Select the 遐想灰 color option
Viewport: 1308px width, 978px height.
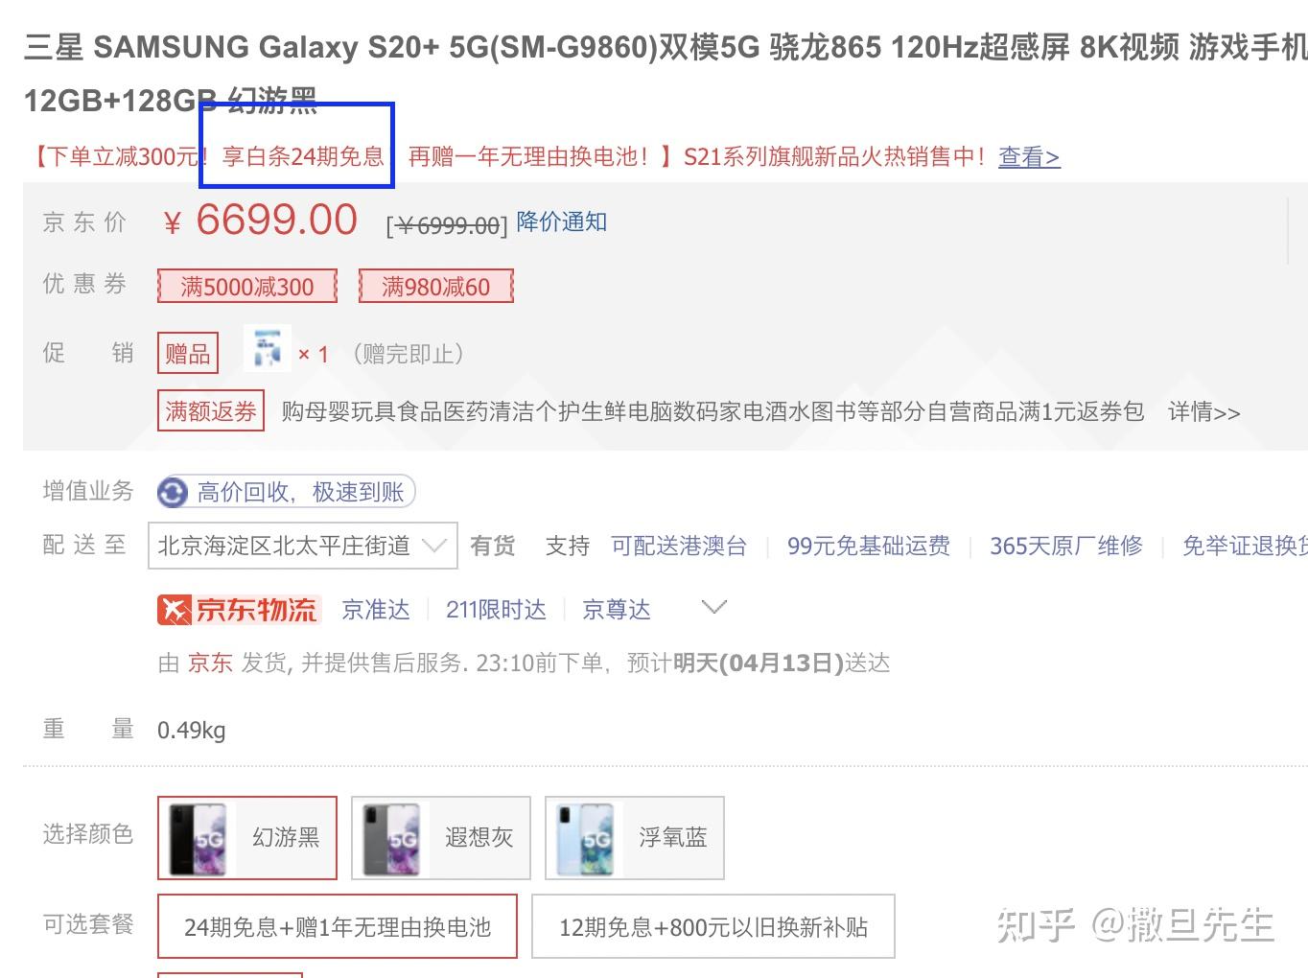click(x=441, y=838)
